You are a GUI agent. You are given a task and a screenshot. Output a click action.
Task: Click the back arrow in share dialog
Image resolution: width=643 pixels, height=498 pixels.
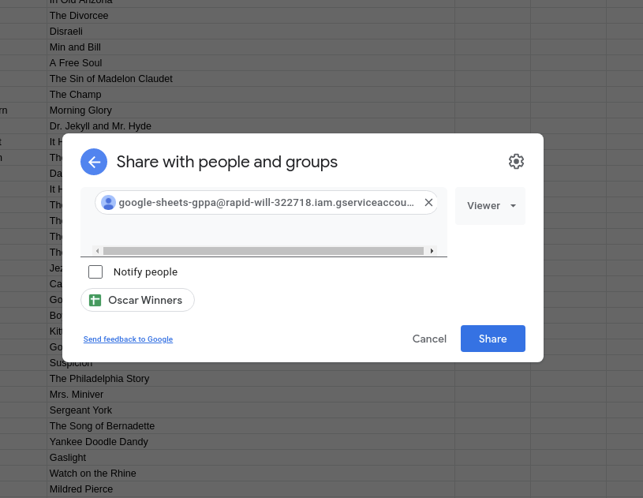94,162
